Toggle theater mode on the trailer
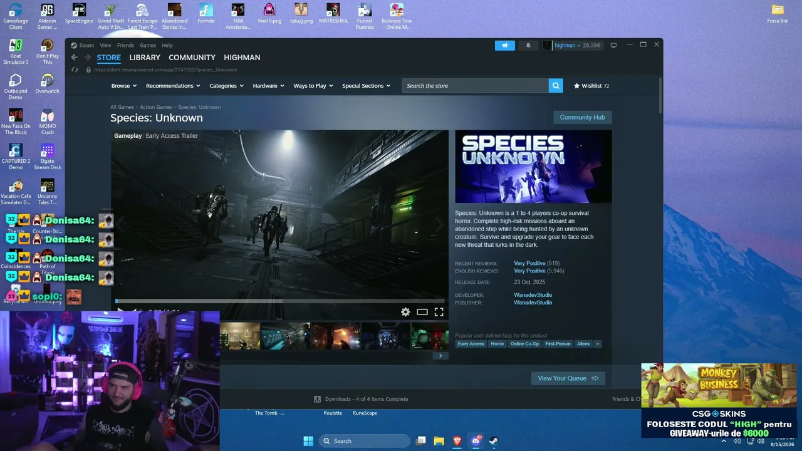This screenshot has width=802, height=451. tap(422, 312)
